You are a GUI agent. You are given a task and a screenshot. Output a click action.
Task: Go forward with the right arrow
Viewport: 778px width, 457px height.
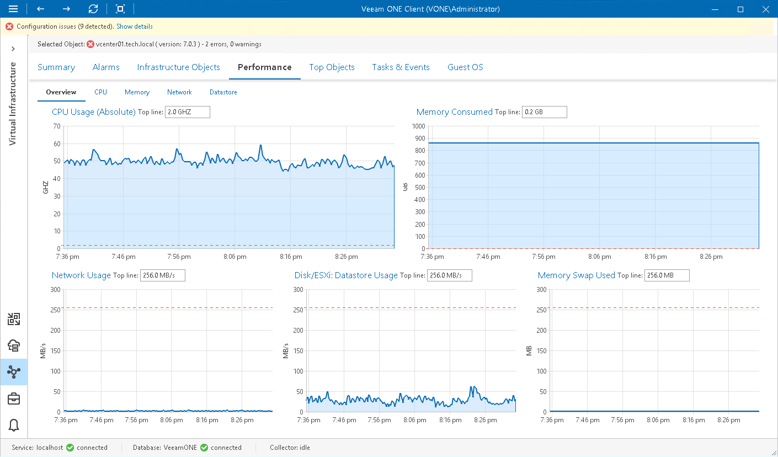pos(66,9)
